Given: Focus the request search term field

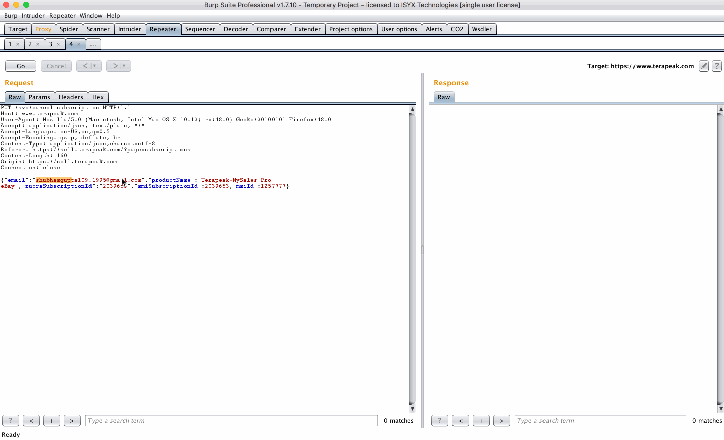Looking at the screenshot, I should coord(231,420).
